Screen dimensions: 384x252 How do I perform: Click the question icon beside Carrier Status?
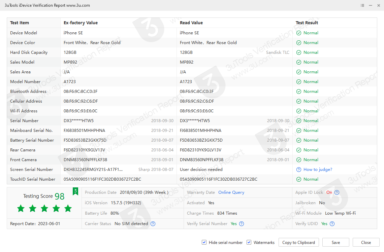[153, 223]
